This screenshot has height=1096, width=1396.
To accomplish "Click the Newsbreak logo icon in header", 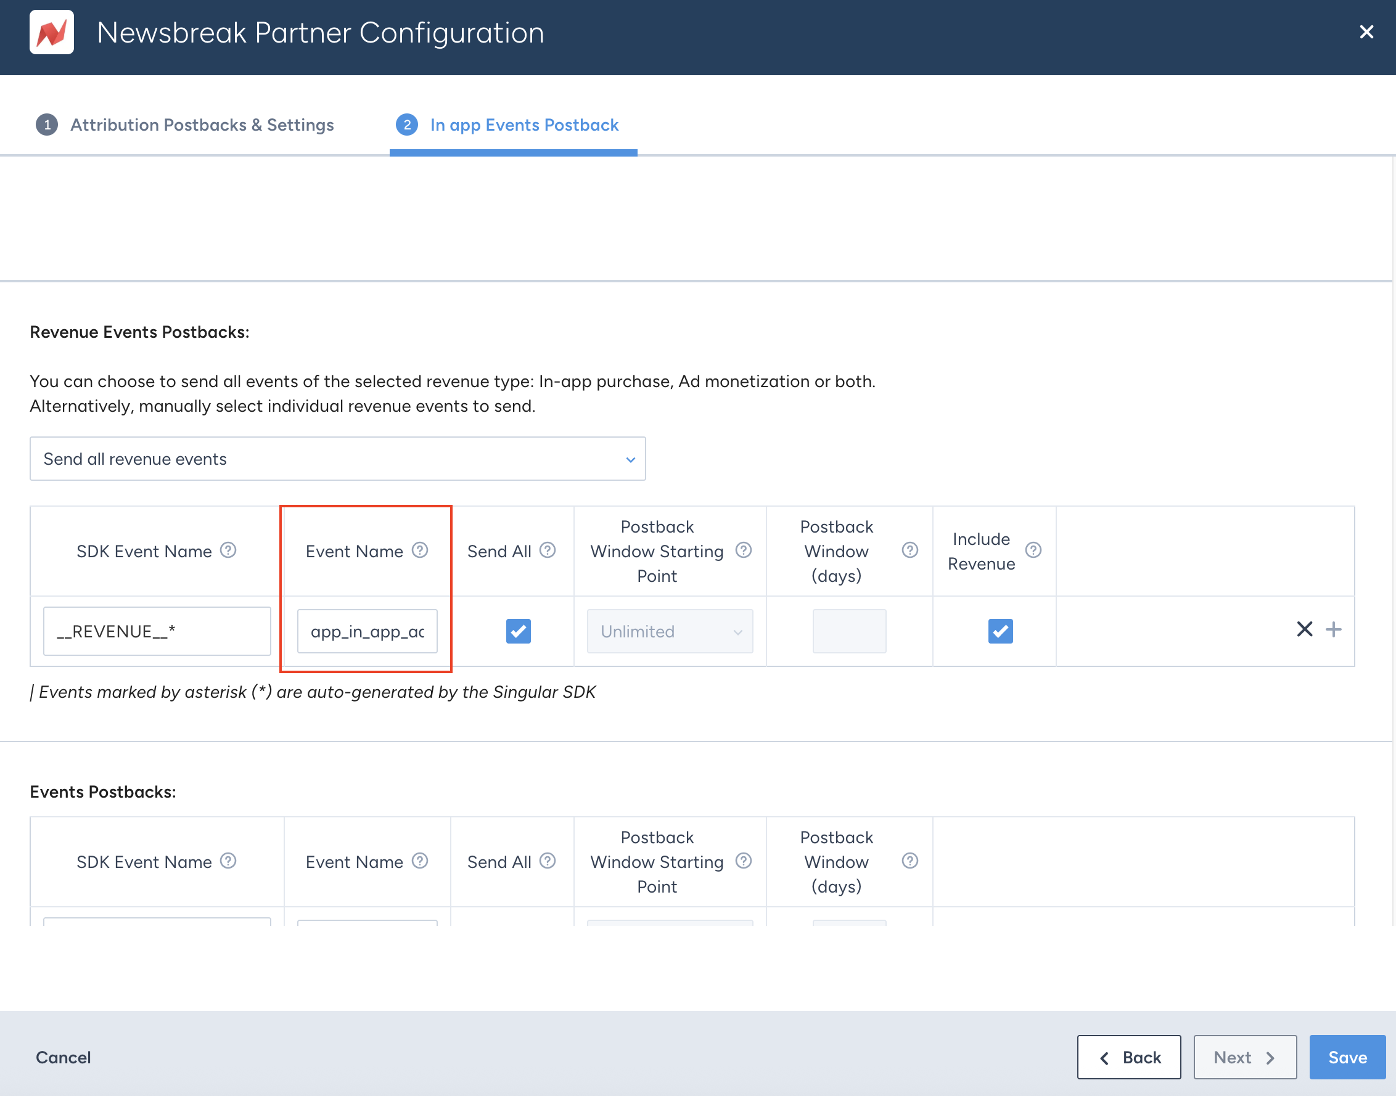I will (x=51, y=32).
